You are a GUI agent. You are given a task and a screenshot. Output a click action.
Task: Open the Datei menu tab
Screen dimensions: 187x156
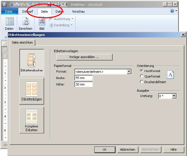click(9, 12)
